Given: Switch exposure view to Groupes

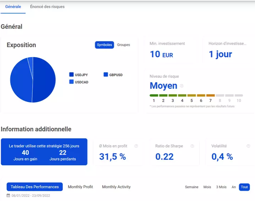Looking at the screenshot, I should (123, 45).
